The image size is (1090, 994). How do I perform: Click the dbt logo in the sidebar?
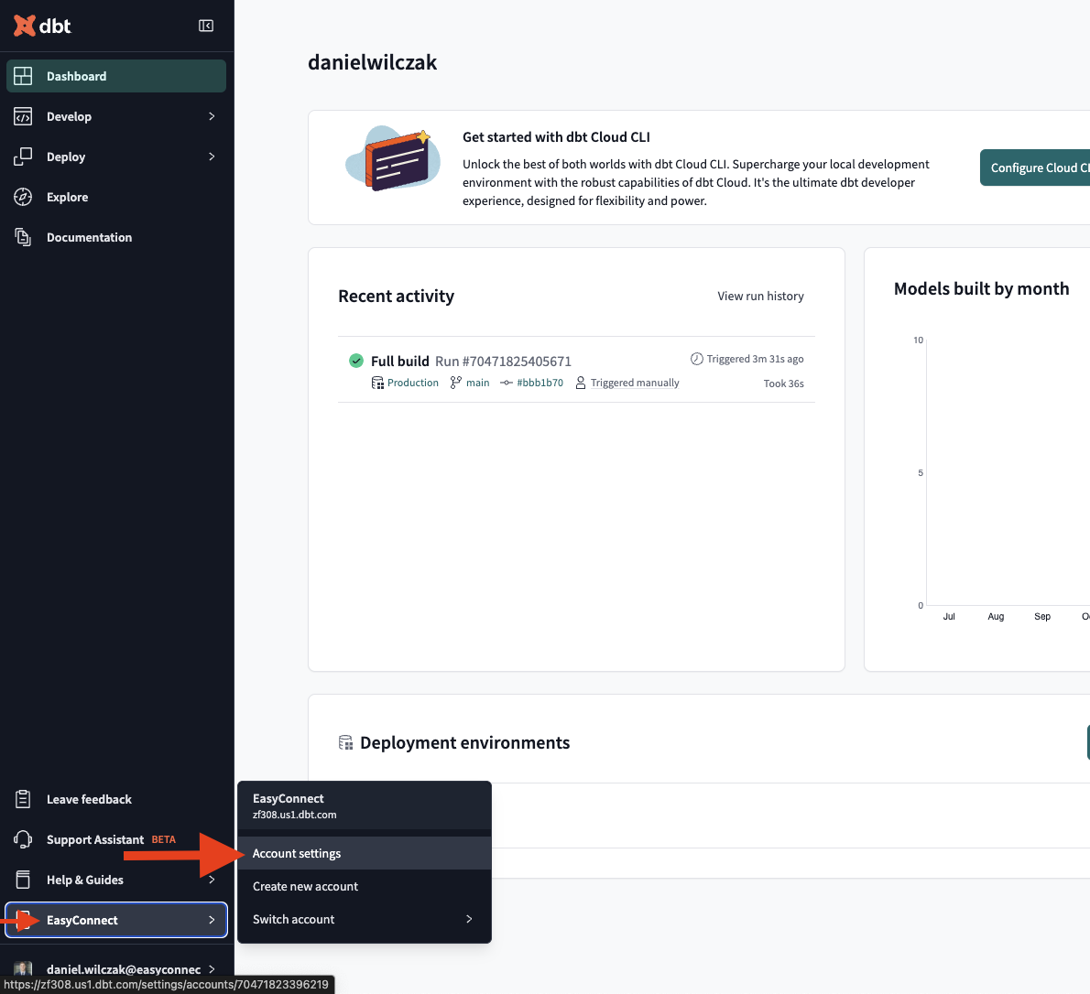[x=42, y=26]
